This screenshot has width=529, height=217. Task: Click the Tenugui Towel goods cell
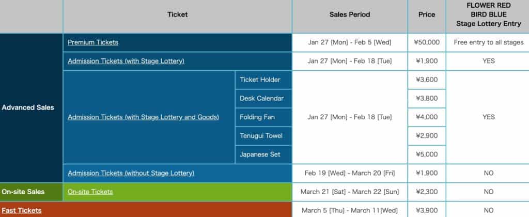tap(263, 136)
